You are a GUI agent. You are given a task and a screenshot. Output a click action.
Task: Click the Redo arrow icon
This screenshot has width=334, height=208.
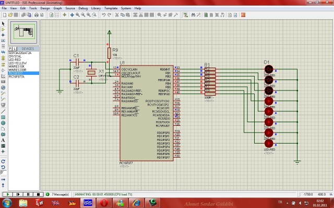click(109, 15)
